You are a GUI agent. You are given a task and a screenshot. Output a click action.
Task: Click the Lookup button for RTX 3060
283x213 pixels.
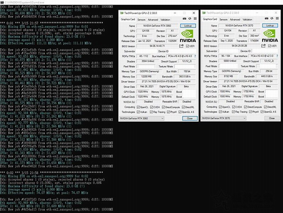pos(188,26)
